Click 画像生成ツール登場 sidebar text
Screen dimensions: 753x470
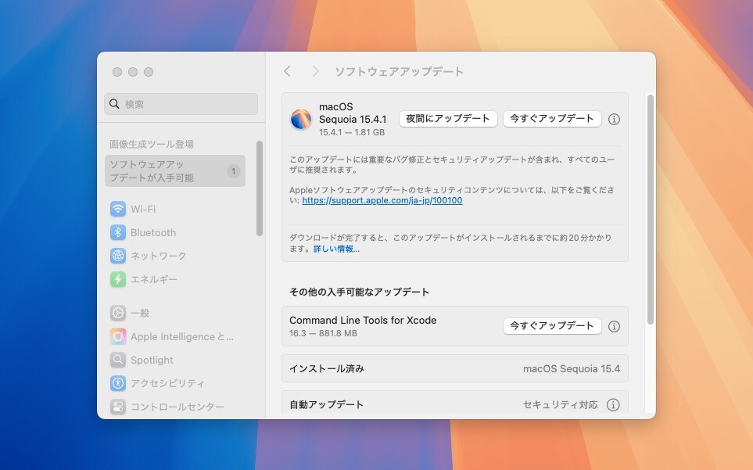click(x=151, y=144)
